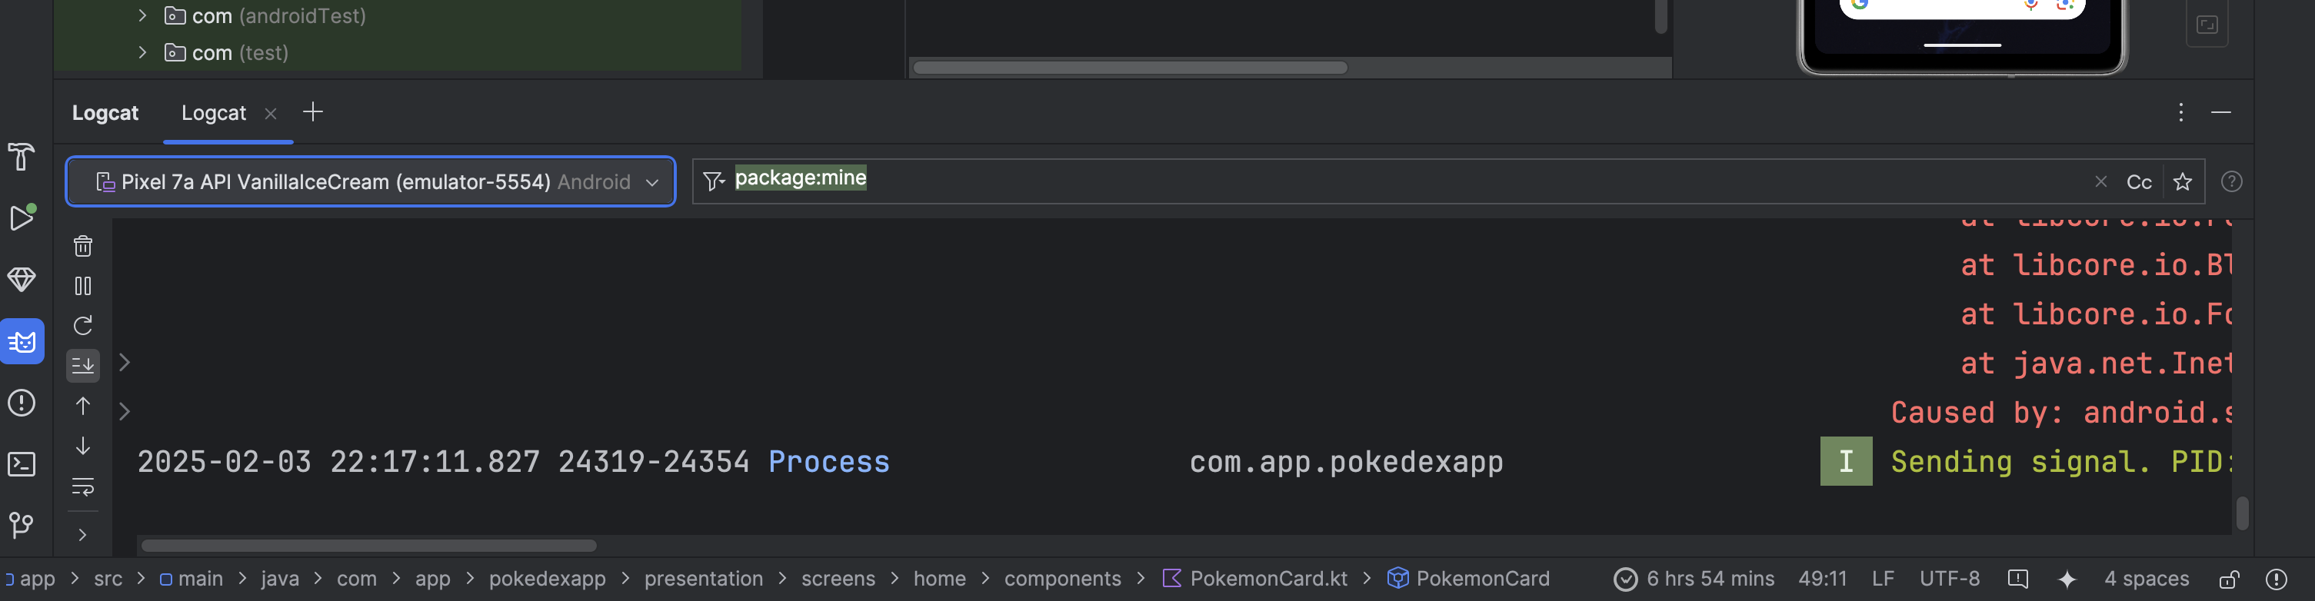Open the Build hammer tool window
Image resolution: width=2315 pixels, height=601 pixels.
22,158
